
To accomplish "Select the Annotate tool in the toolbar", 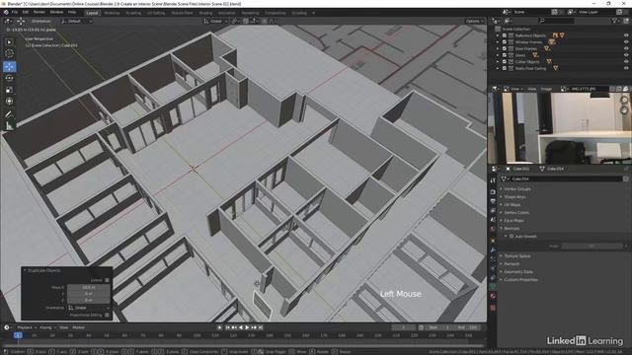I will pos(9,114).
